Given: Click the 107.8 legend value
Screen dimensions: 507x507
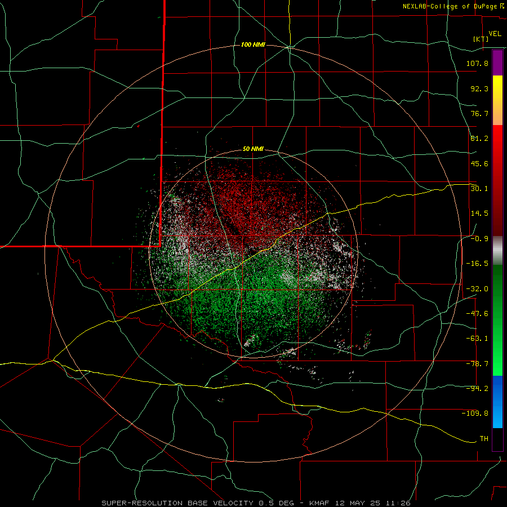Looking at the screenshot, I should pos(477,63).
